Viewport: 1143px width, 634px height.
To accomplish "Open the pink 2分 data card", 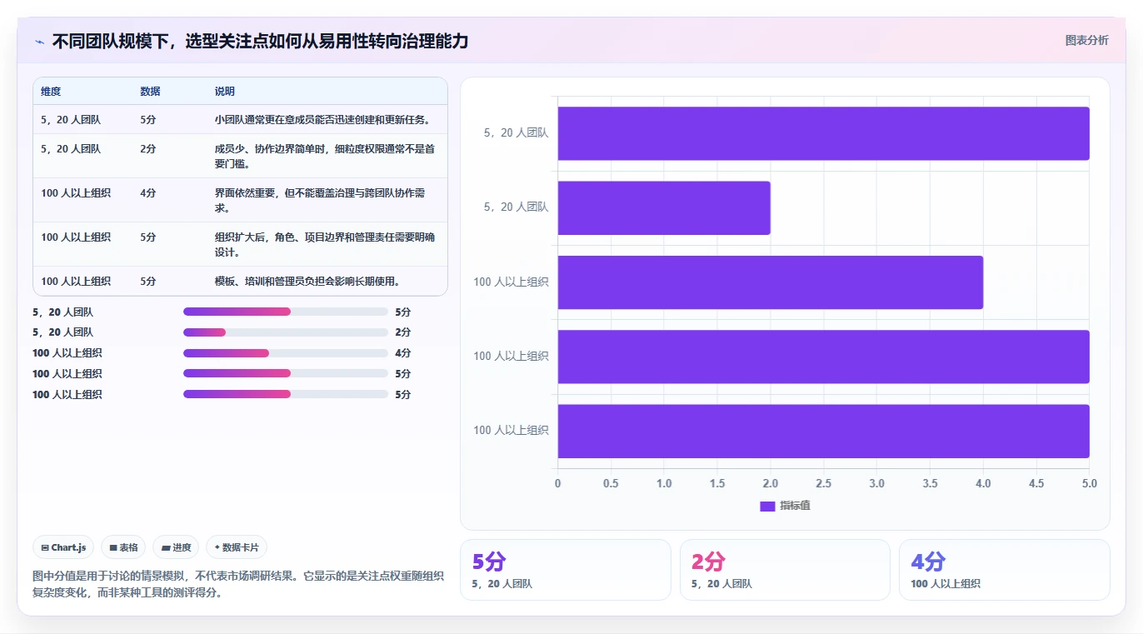I will tap(785, 570).
